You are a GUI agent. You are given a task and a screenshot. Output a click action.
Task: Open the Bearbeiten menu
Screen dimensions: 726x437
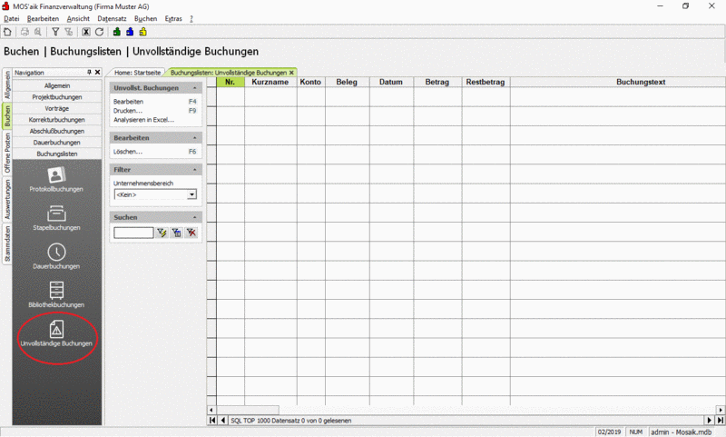click(x=43, y=18)
